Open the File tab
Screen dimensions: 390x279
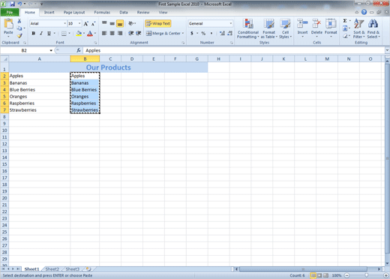(x=10, y=12)
